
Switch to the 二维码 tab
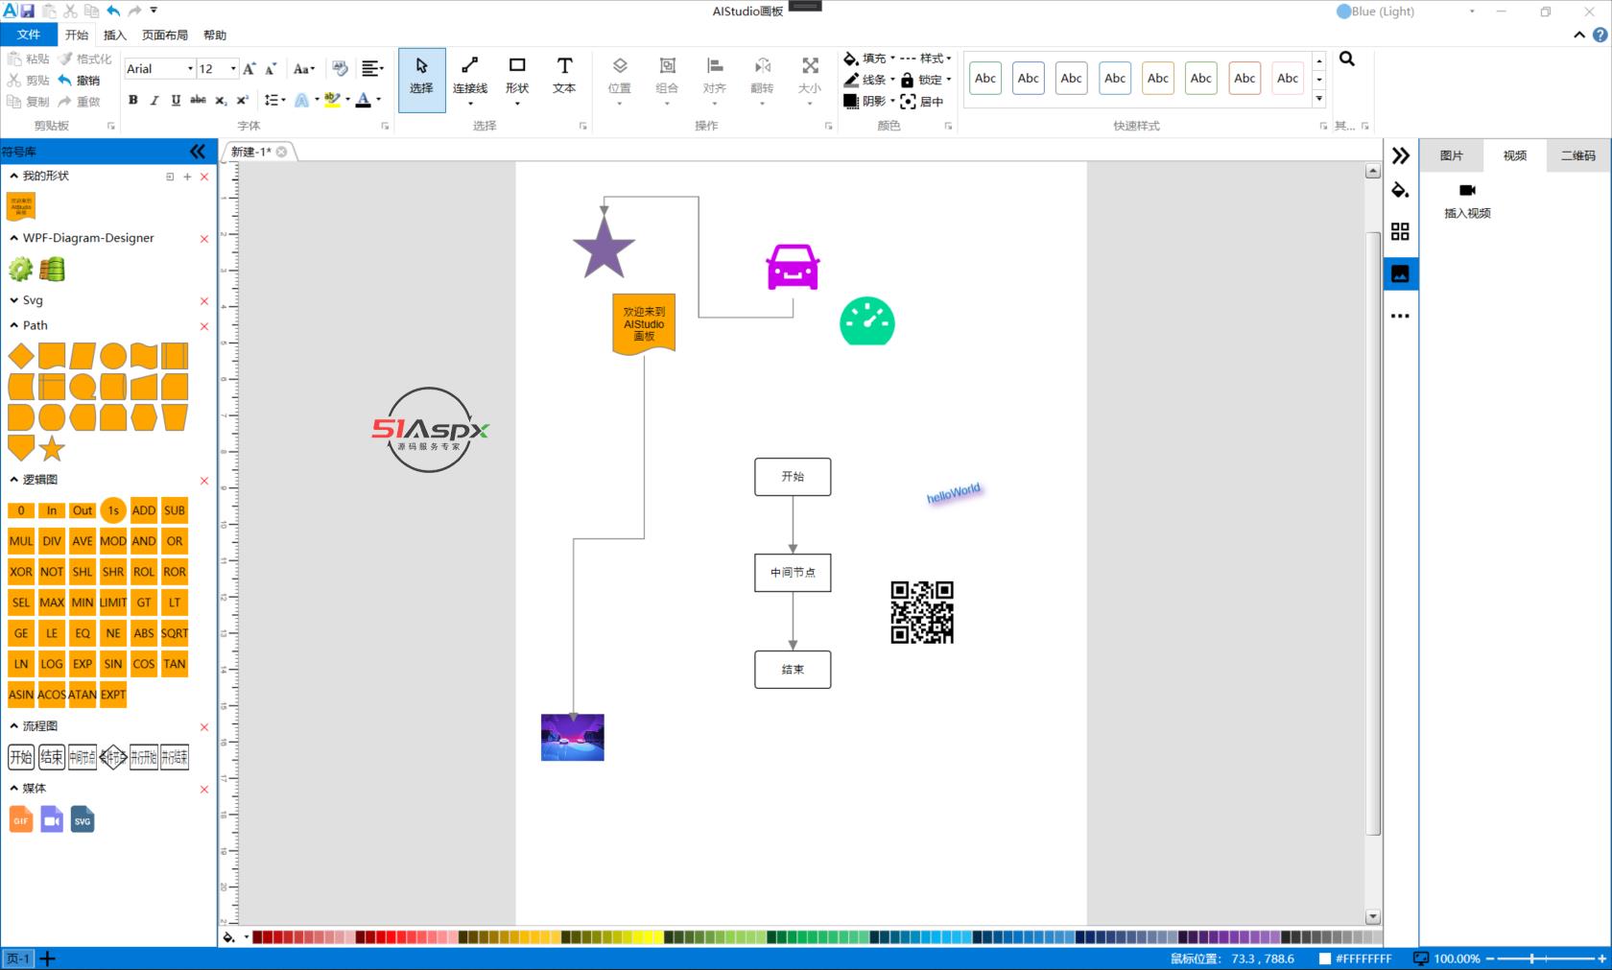click(x=1577, y=155)
